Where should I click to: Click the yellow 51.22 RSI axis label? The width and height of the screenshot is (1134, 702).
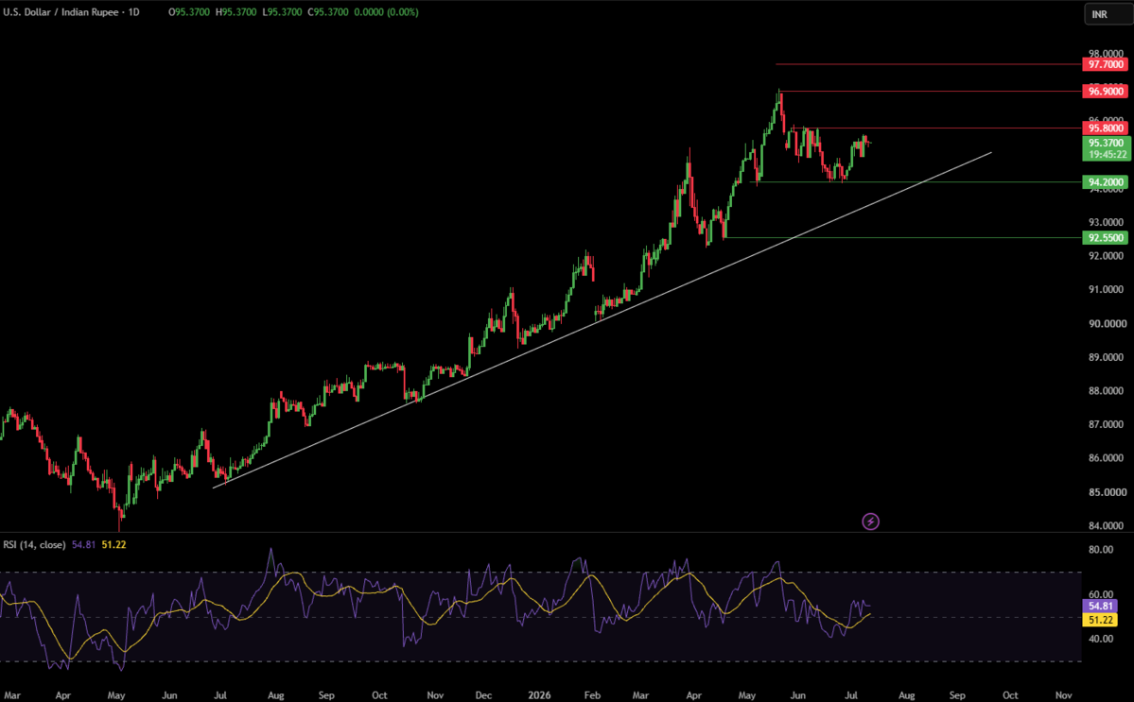pyautogui.click(x=1100, y=620)
